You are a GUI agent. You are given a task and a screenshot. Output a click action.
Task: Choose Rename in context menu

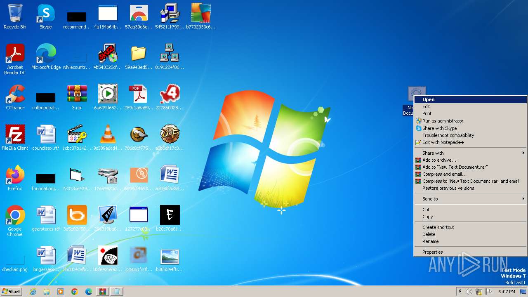click(470, 241)
